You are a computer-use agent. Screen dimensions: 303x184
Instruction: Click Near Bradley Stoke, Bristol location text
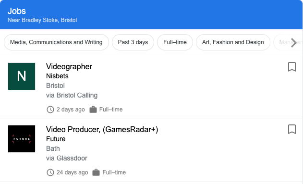[42, 20]
